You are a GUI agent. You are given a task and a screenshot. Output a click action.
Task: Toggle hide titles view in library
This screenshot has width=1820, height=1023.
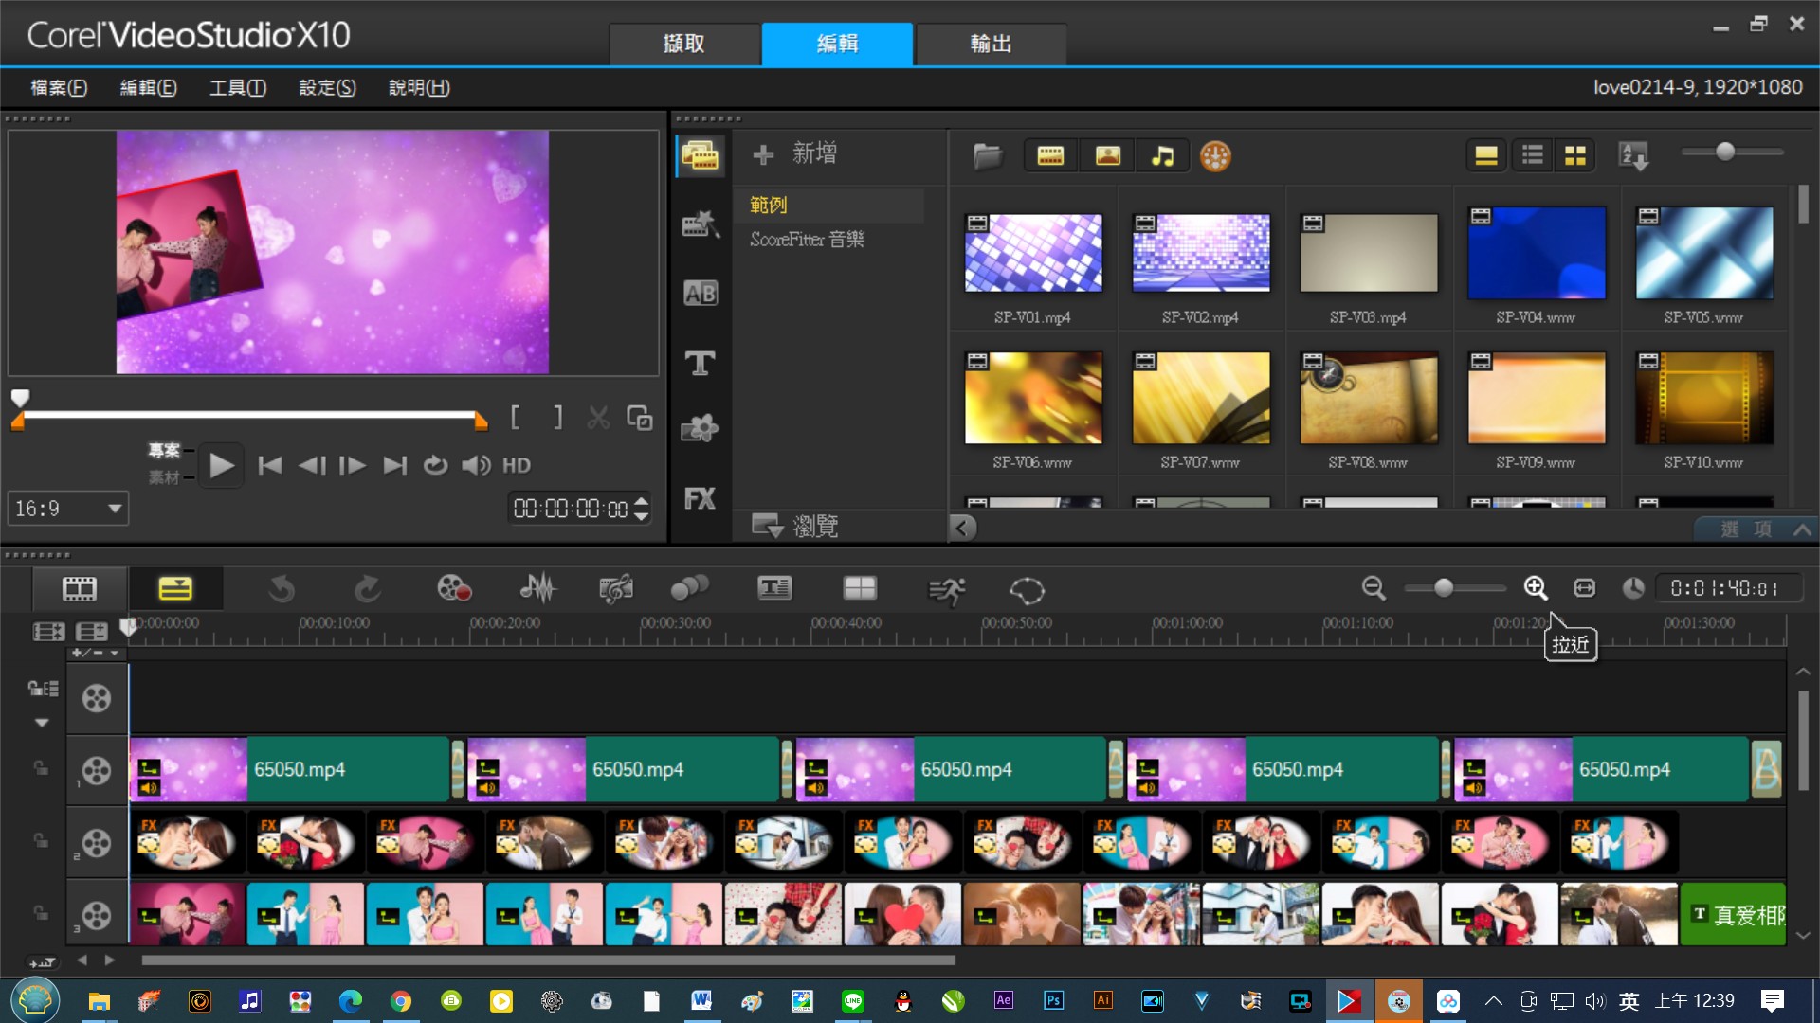pyautogui.click(x=1486, y=155)
